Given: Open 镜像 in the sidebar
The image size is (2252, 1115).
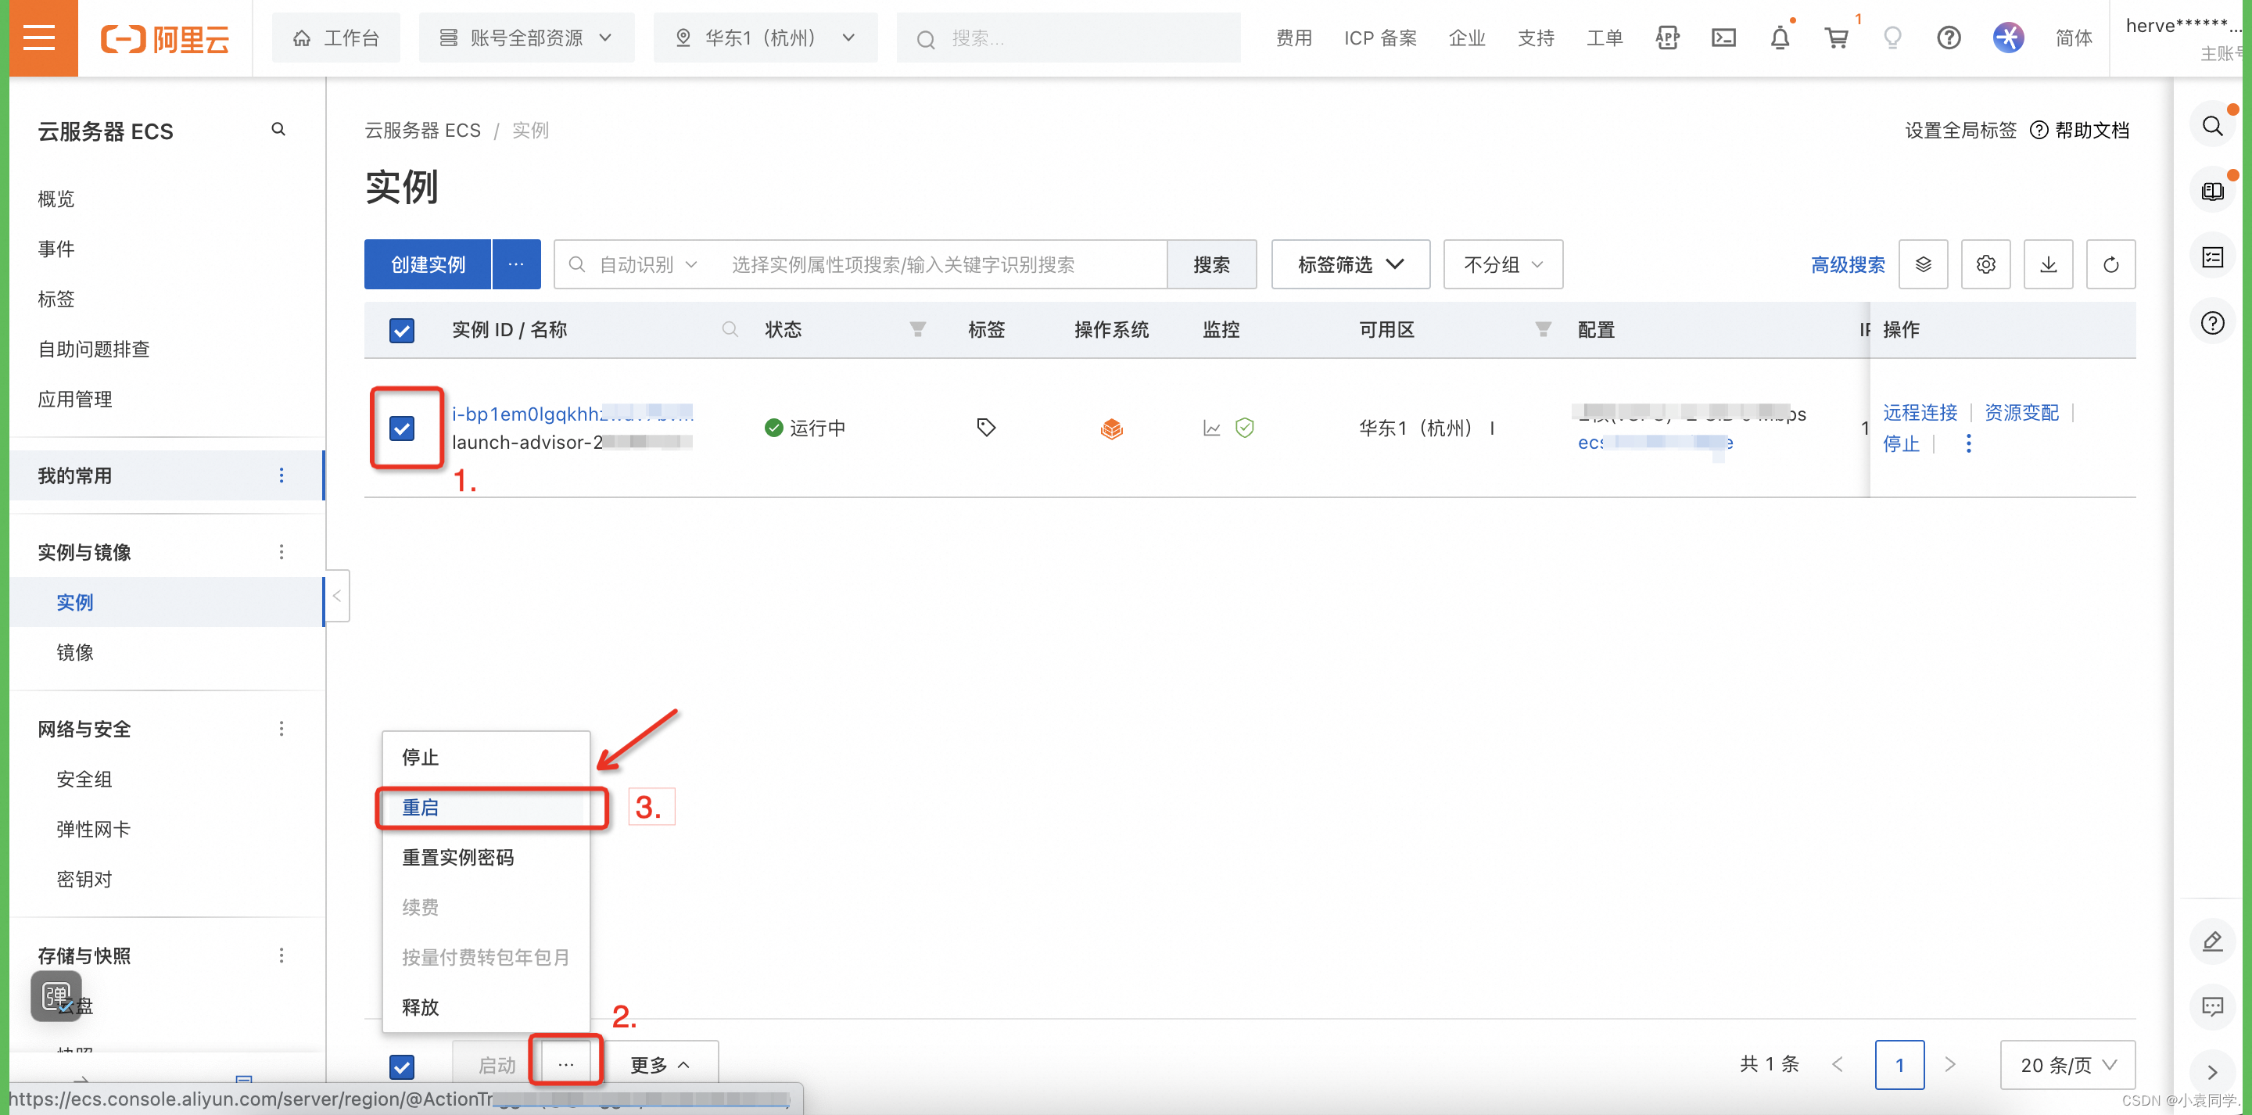Looking at the screenshot, I should coord(75,652).
